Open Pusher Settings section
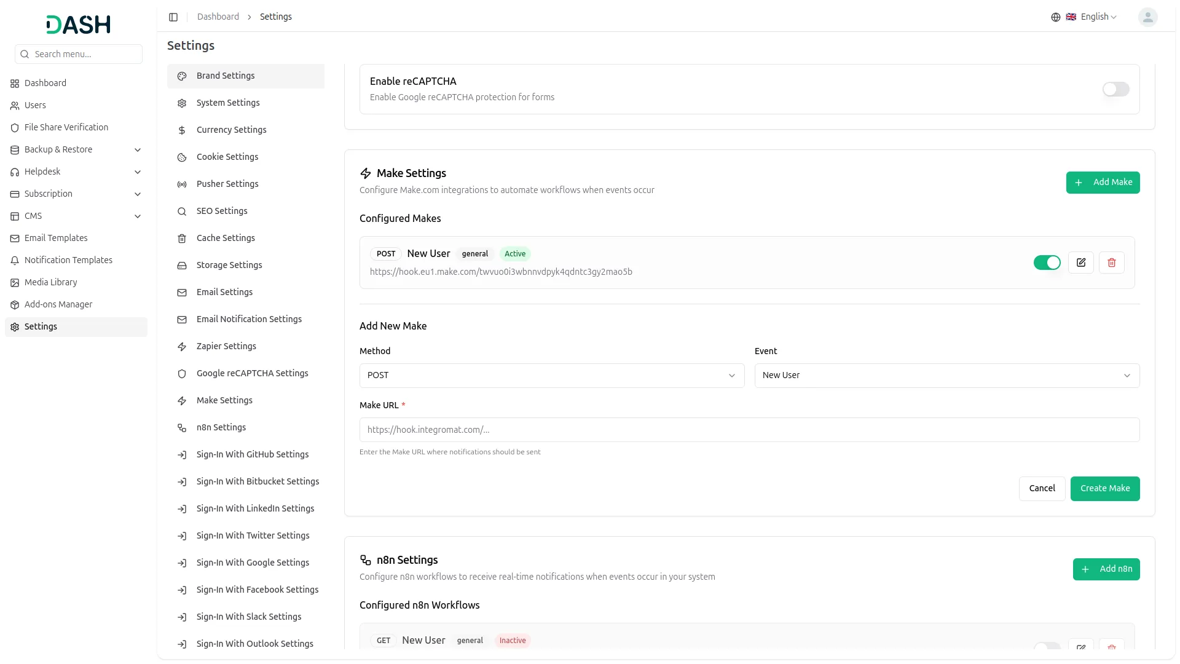 pos(227,184)
